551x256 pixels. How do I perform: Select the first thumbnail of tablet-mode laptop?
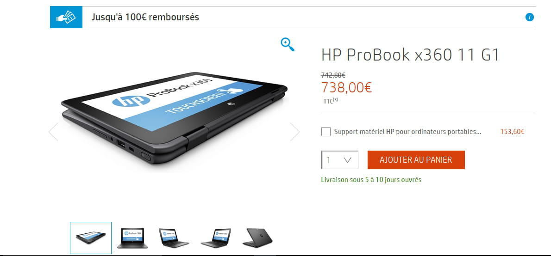tap(91, 238)
